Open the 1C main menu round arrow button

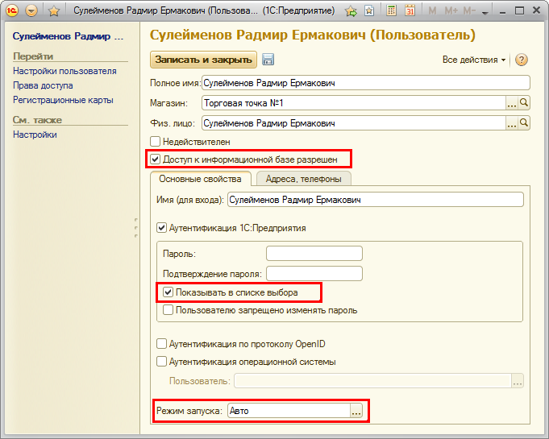[31, 11]
